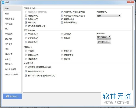Open the 域底纹(E) dropdown

(104, 37)
